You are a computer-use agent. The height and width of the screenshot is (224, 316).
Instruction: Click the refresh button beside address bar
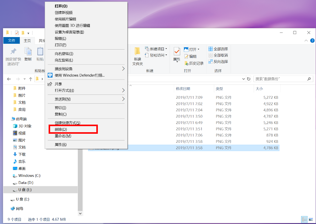249,79
